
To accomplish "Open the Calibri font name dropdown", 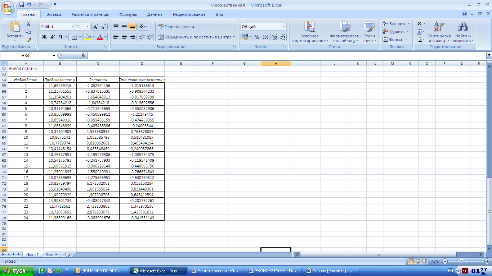I will pos(71,27).
